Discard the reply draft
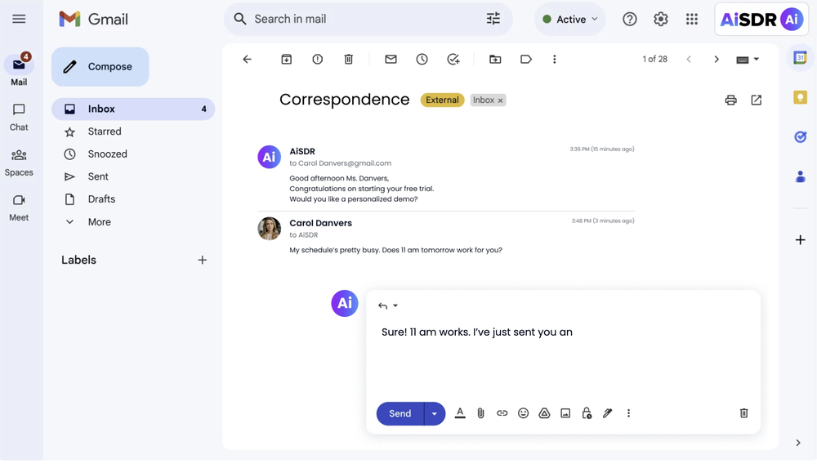This screenshot has height=468, width=817. (743, 413)
